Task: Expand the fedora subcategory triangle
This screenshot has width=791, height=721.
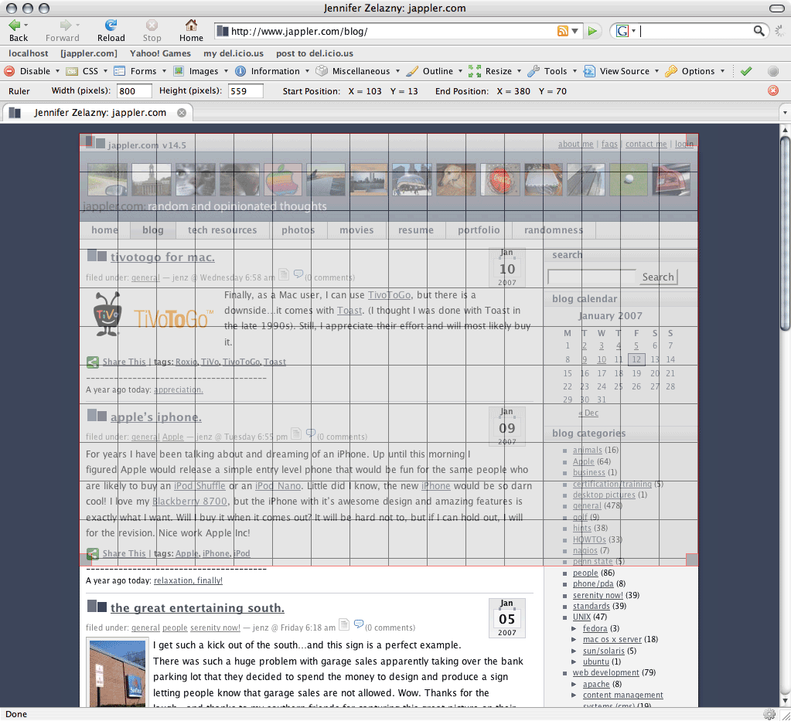Action: pyautogui.click(x=574, y=629)
